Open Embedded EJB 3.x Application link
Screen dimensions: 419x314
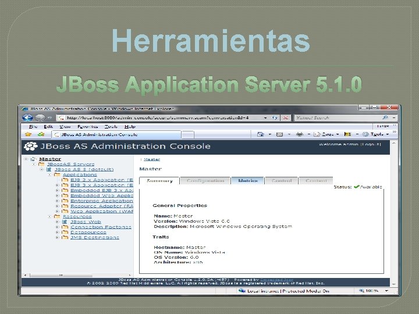point(102,190)
